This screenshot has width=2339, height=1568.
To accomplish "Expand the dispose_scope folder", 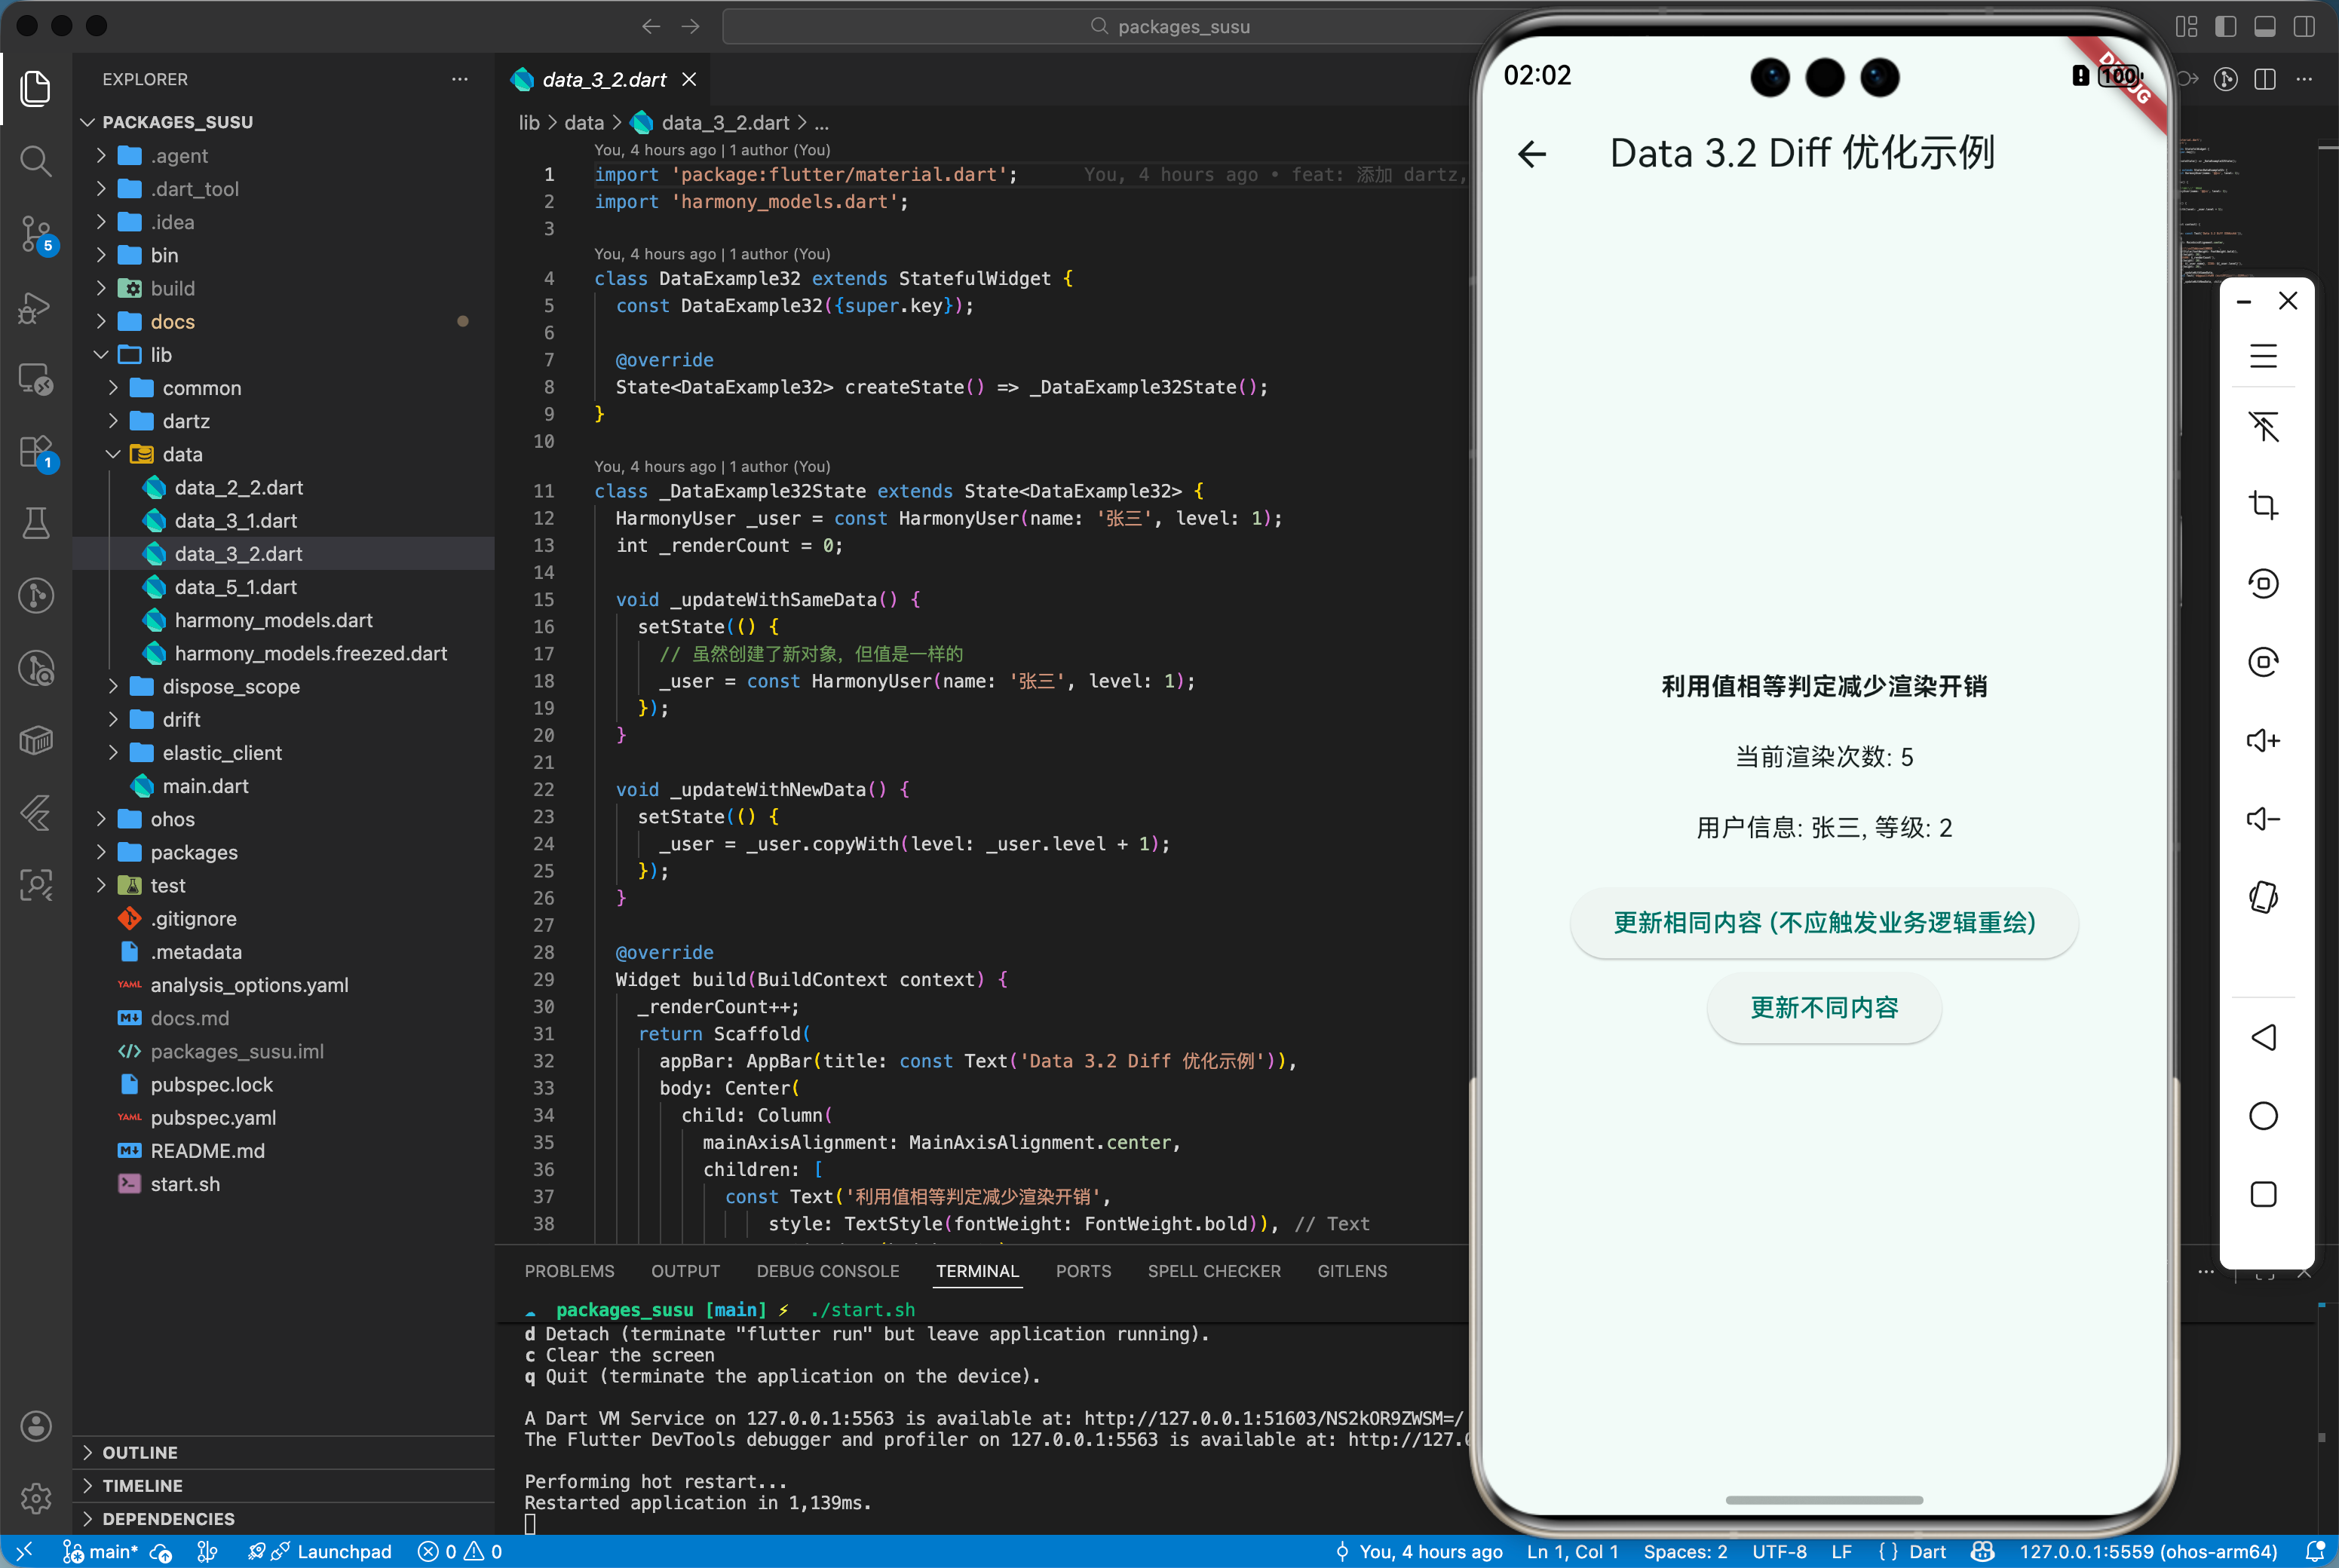I will [x=230, y=686].
